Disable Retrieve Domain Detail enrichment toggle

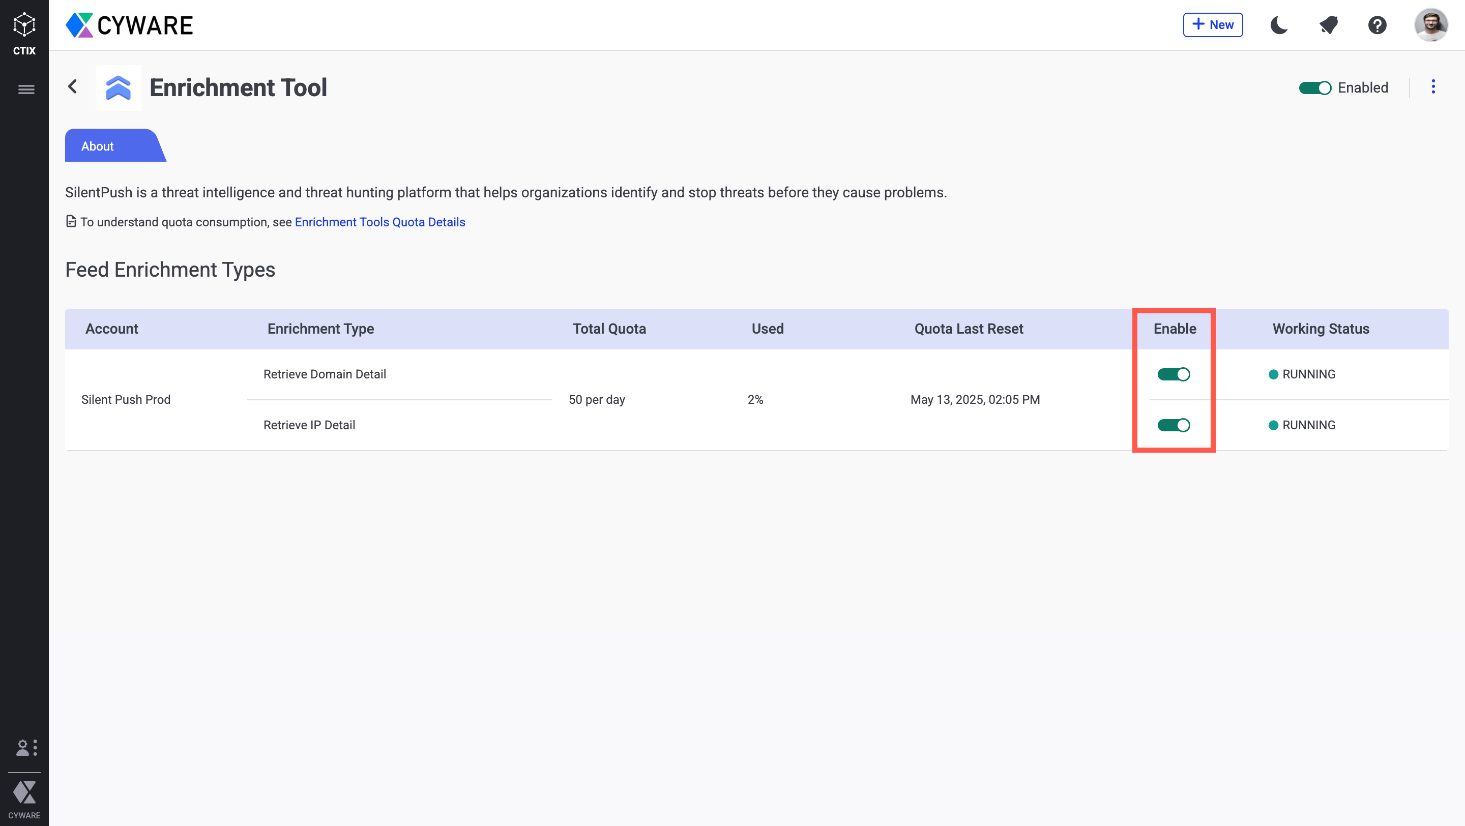click(1173, 374)
